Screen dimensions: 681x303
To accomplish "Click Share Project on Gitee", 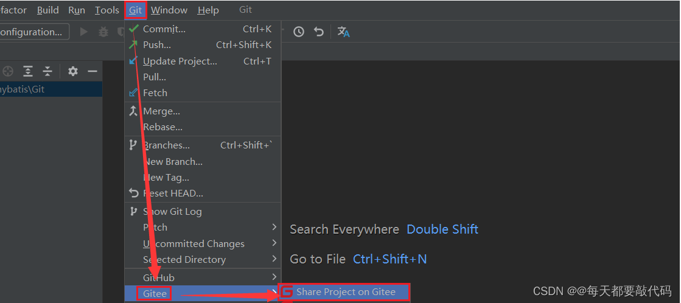I will click(345, 292).
